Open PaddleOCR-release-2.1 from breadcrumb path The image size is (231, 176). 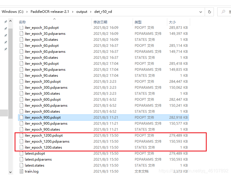tap(50, 12)
